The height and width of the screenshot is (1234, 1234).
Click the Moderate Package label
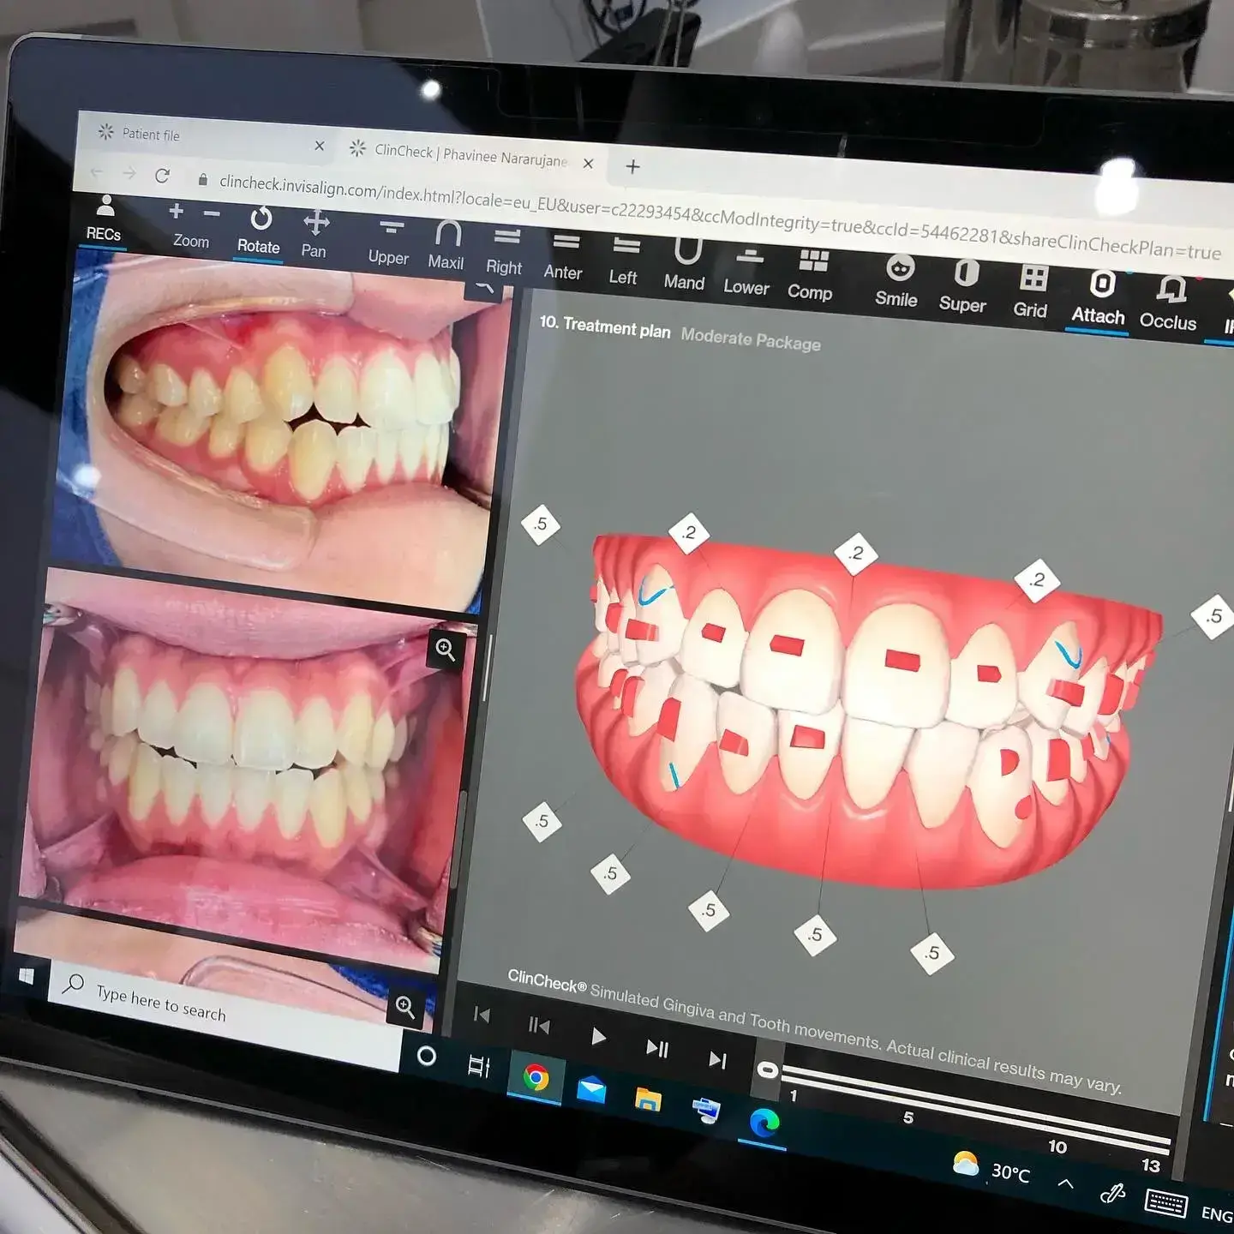tap(751, 339)
